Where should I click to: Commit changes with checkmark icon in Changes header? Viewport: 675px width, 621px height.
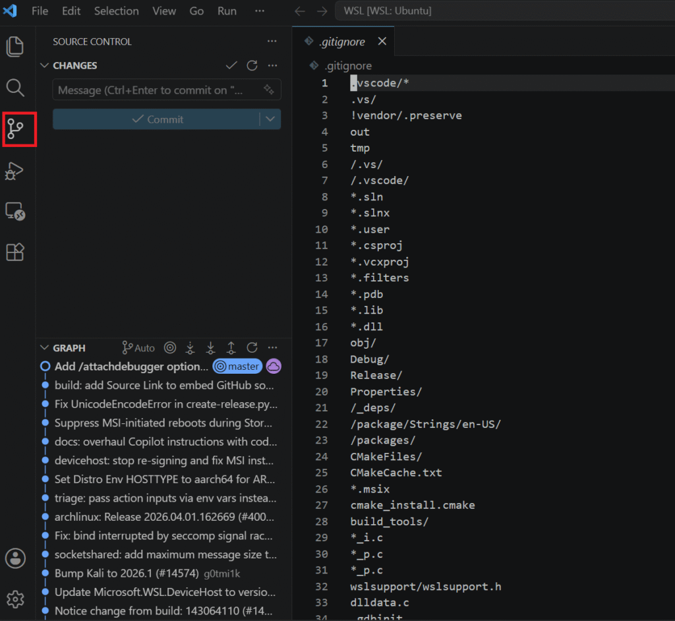231,65
